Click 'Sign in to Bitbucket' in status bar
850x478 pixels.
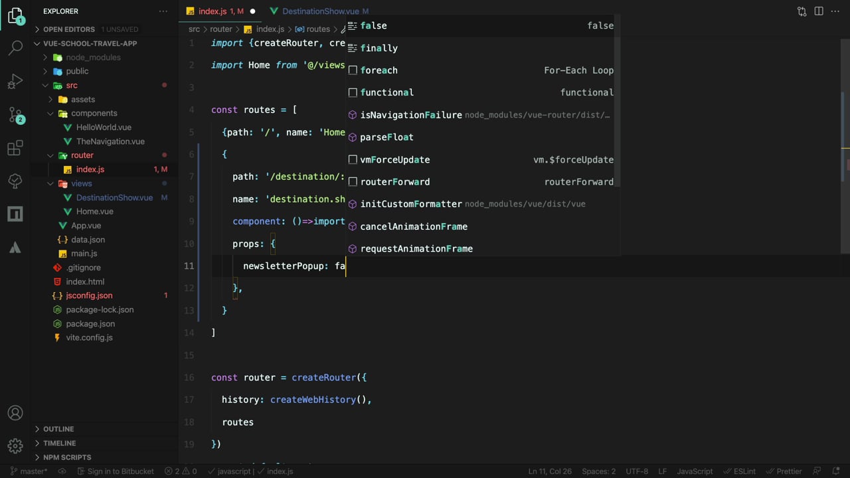tap(115, 471)
